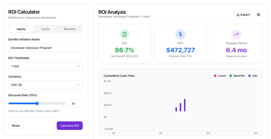Click the chevron arrow on 1 Year selector
Screen dimensions: 271x139
click(x=78, y=66)
